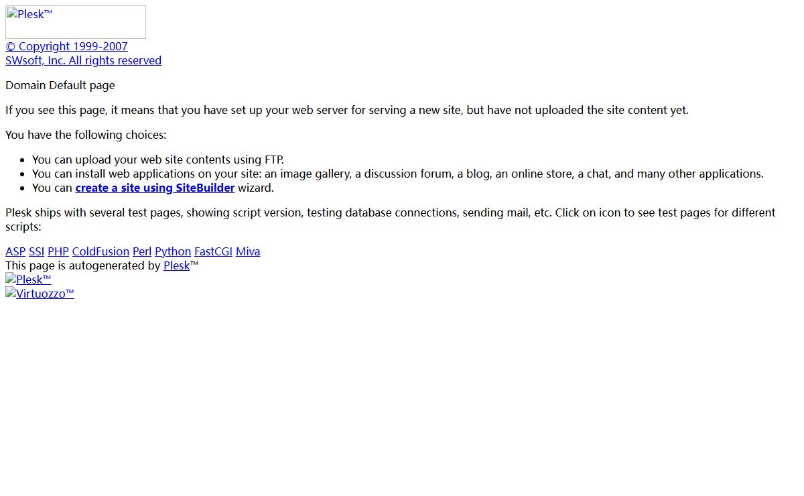Open the ASP test page link
The image size is (804, 496).
(x=15, y=251)
